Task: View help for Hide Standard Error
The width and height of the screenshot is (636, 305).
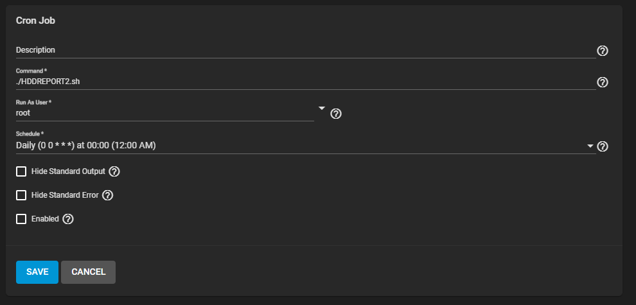Action: [107, 195]
